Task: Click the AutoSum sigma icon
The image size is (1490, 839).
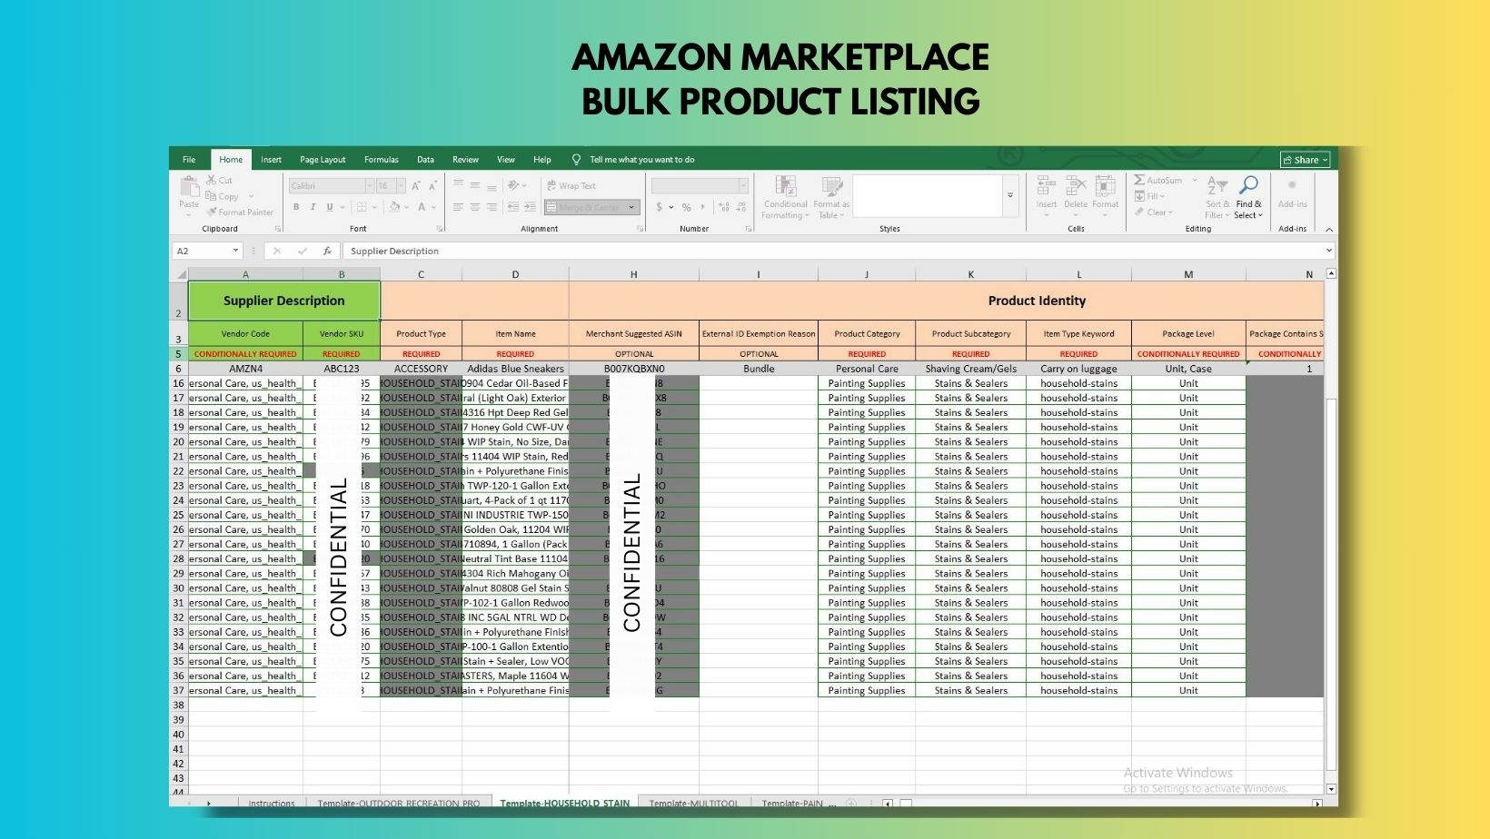Action: (1139, 180)
